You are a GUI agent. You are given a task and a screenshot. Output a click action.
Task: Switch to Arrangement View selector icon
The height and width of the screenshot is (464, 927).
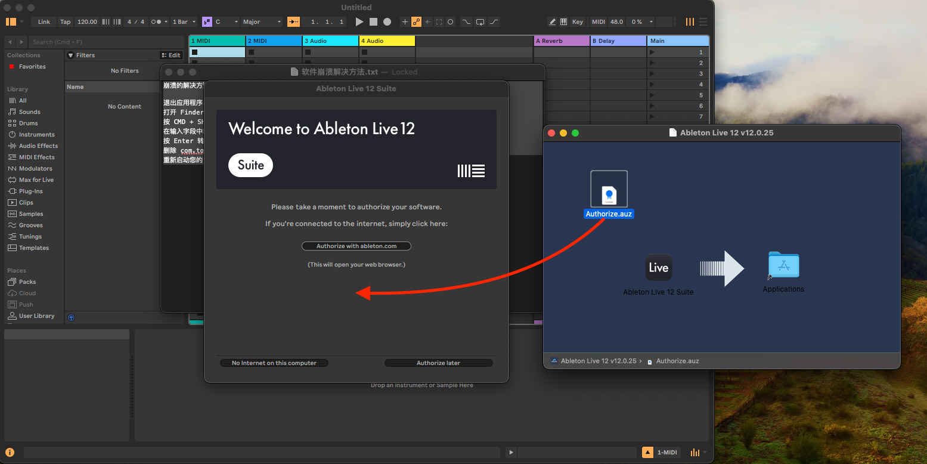tap(703, 21)
